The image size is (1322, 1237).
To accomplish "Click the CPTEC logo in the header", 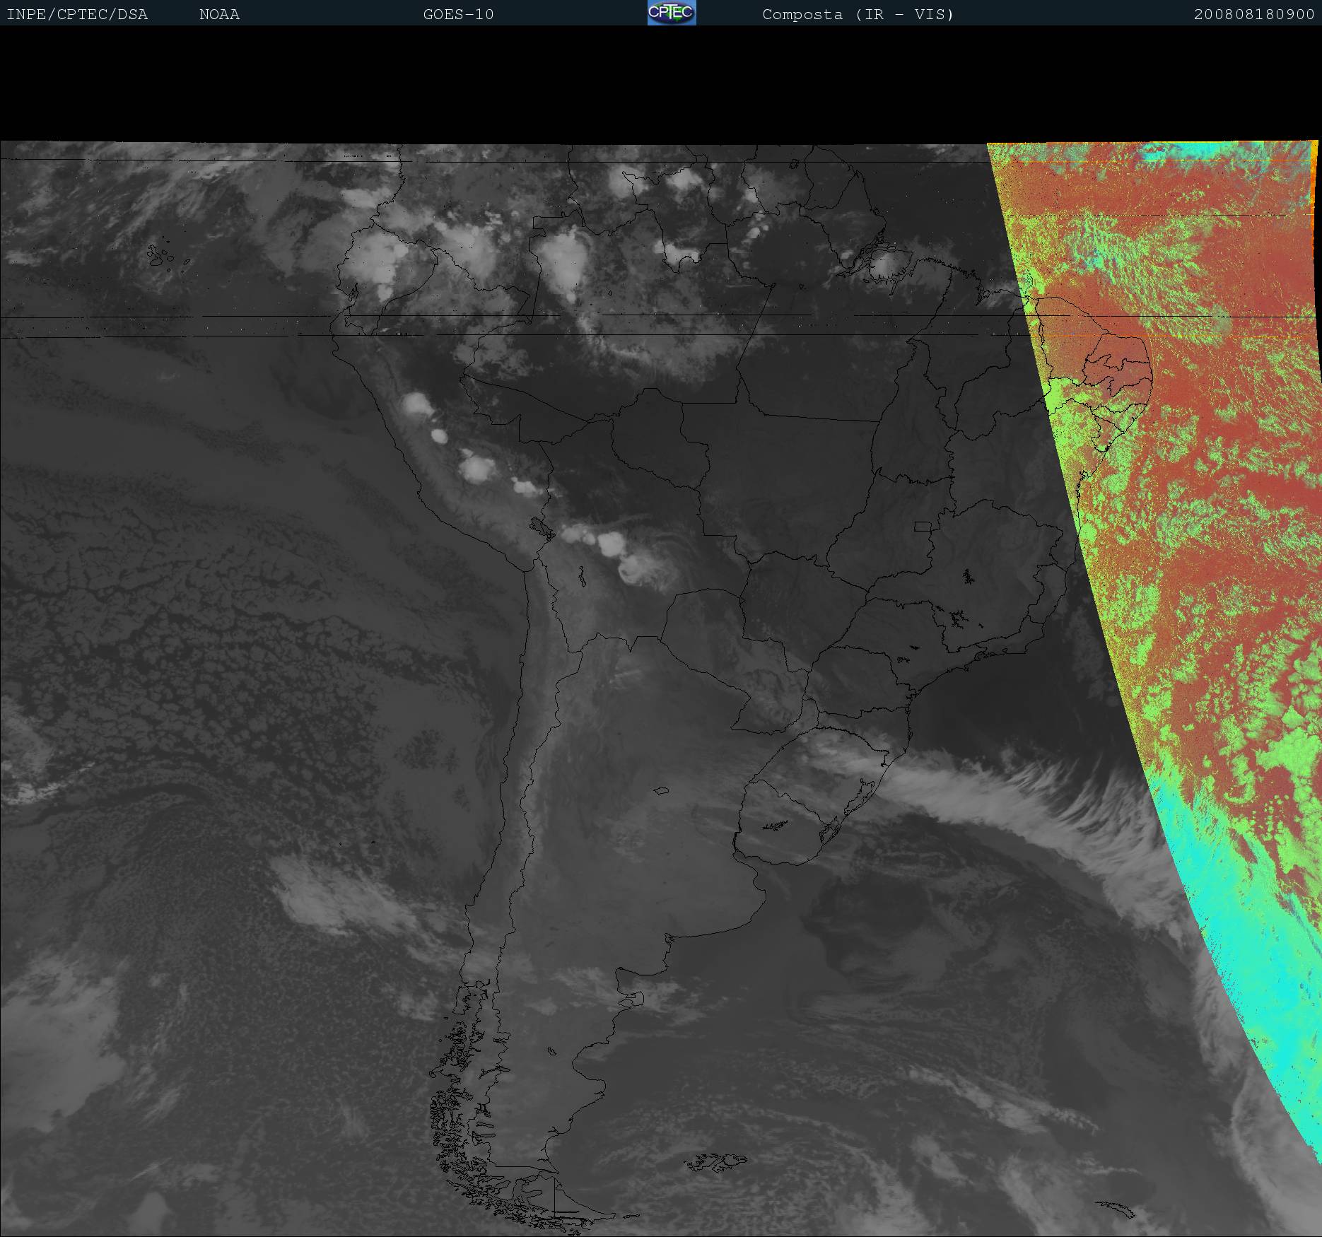I will [672, 13].
